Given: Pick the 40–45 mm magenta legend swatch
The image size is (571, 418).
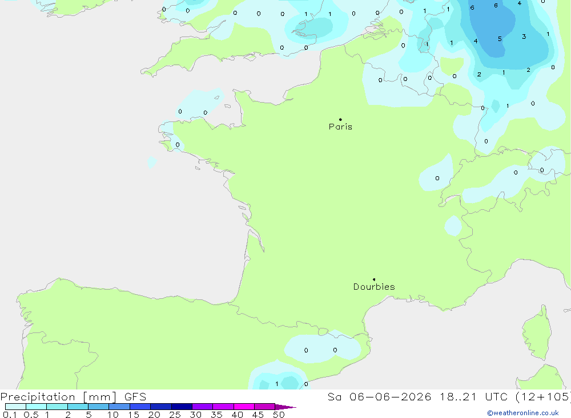Looking at the screenshot, I should tap(244, 407).
